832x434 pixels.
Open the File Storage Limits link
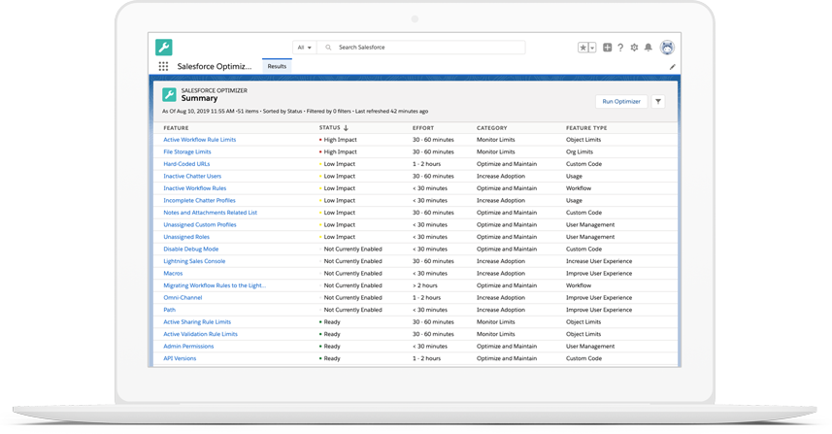[x=186, y=151]
